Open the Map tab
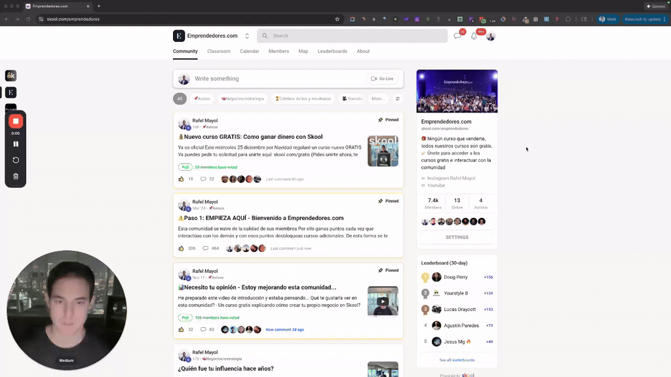671x377 pixels. (303, 51)
